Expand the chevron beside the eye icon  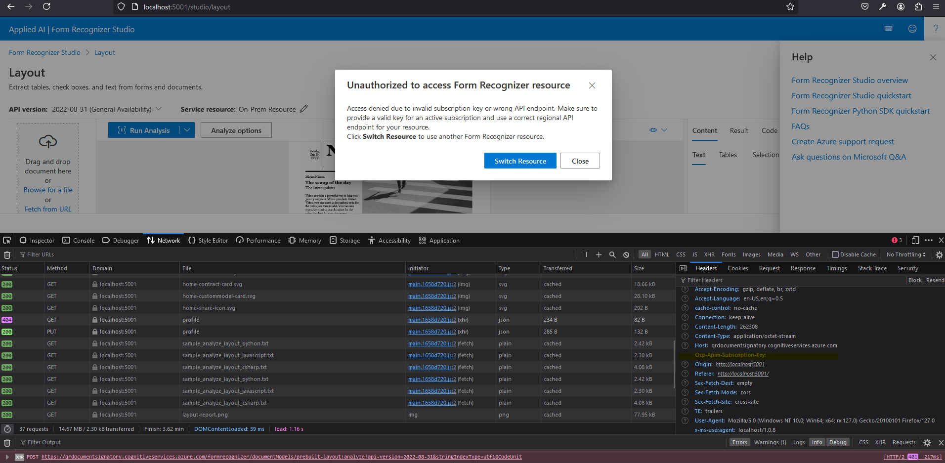[x=664, y=130]
